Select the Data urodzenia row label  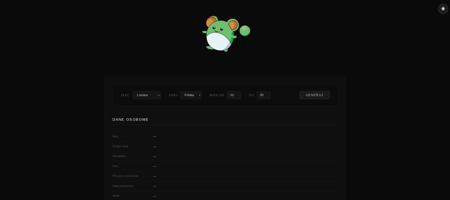click(x=123, y=186)
